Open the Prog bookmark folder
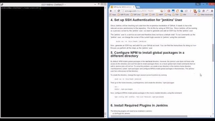 coord(168,14)
